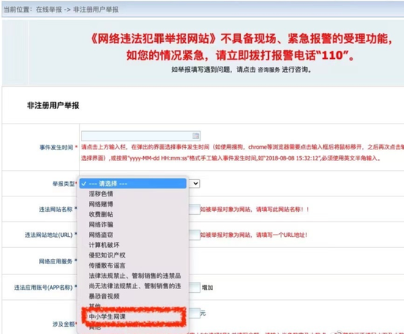The height and width of the screenshot is (334, 404).
Task: Click 在线举报 in the breadcrumb
Action: [49, 10]
